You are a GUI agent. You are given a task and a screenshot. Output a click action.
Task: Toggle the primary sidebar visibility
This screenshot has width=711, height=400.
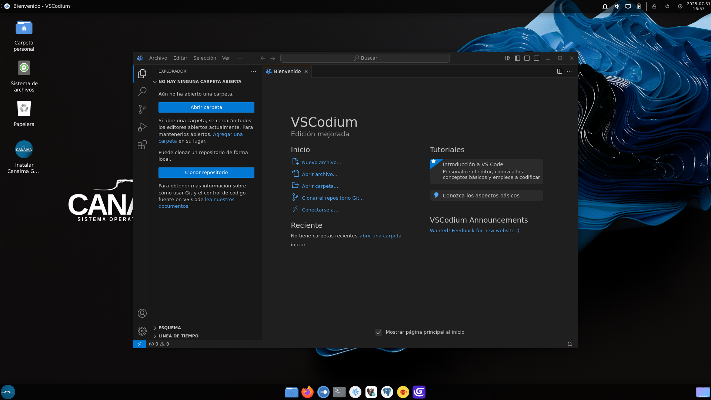pos(517,58)
